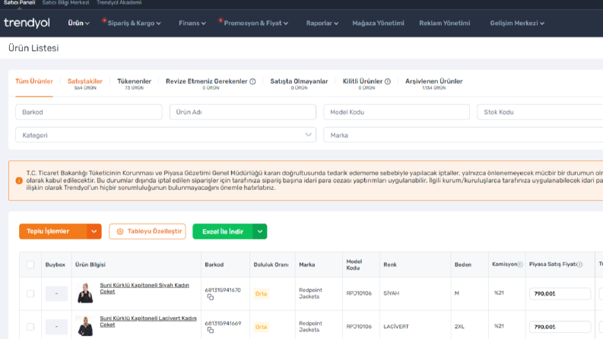Copy barcode 681315941669 with copy icon
Screen dimensions: 603x339
211,330
